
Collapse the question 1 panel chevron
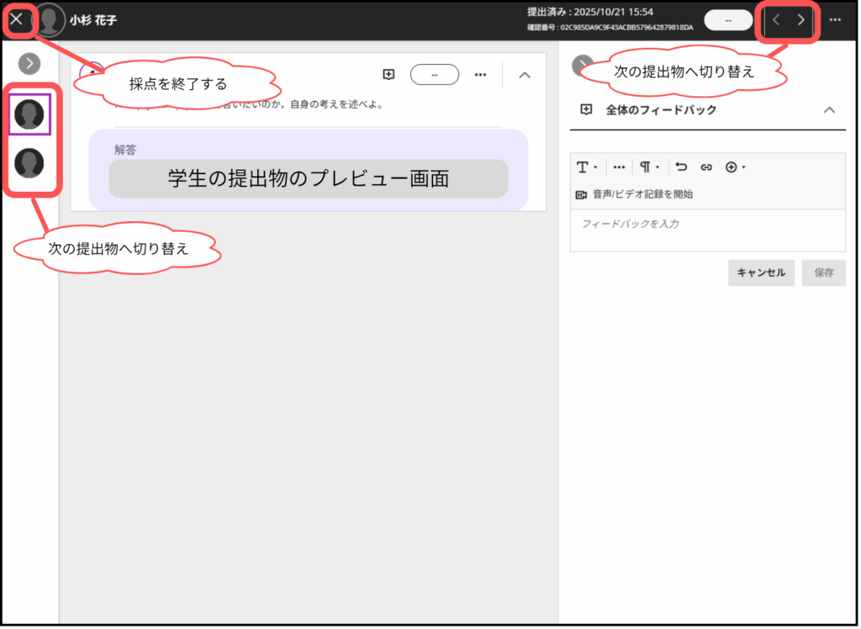[525, 75]
